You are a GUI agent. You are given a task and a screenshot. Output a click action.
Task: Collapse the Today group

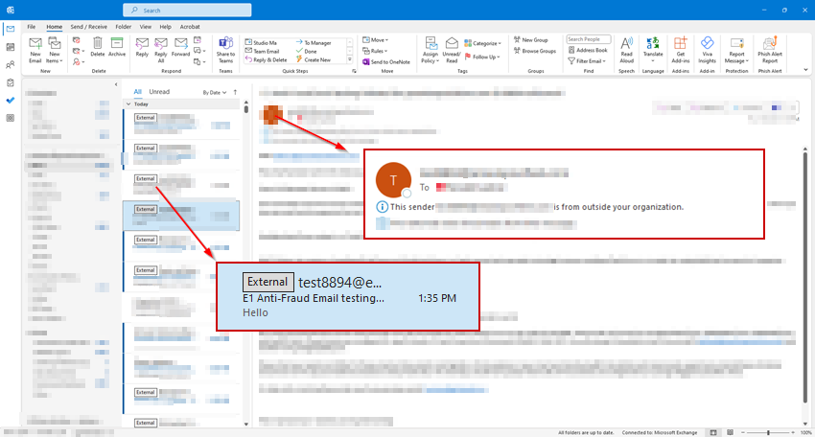128,103
